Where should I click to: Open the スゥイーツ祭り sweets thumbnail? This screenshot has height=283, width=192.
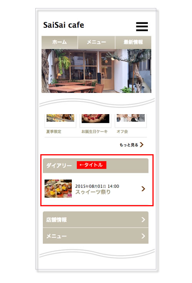[x=58, y=189]
